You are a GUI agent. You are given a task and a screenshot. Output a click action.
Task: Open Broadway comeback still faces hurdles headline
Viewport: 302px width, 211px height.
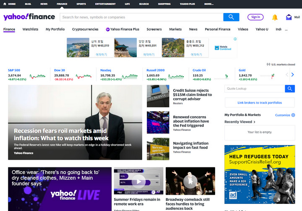187,204
